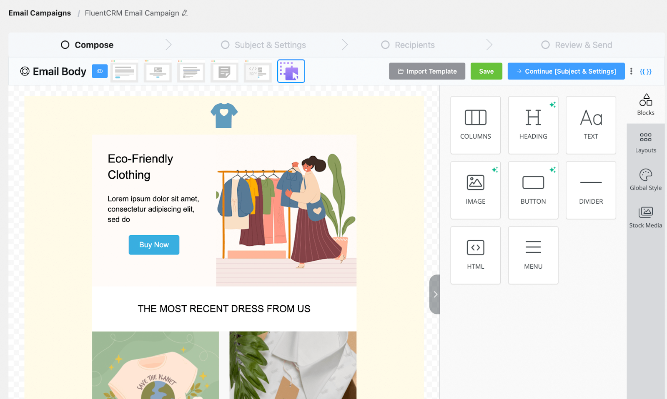Add a Columns block
Image resolution: width=667 pixels, height=399 pixels.
click(475, 125)
